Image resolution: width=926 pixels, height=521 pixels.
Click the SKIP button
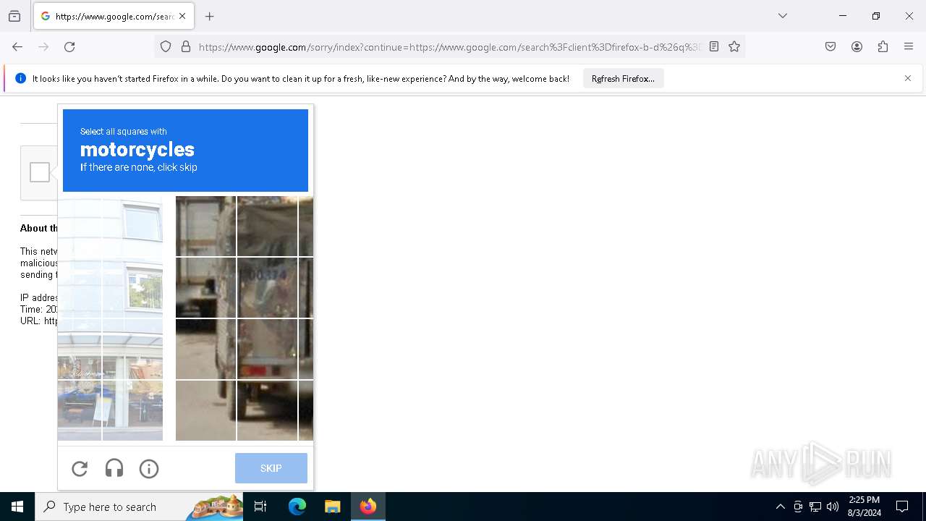point(271,468)
